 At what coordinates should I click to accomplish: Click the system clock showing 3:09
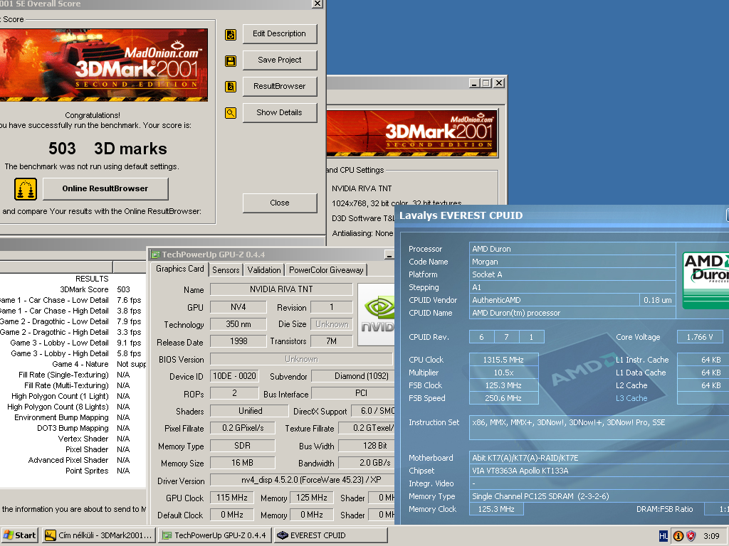coord(711,536)
